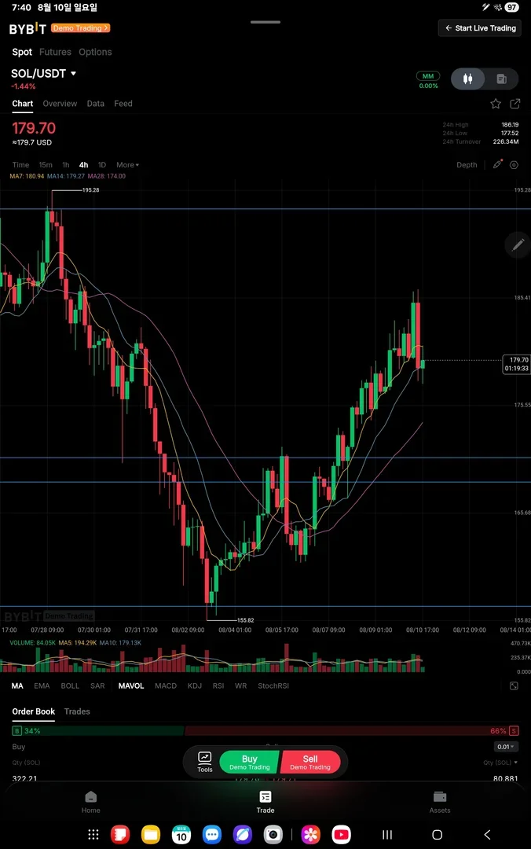Switch to the order form view icon
531x849 pixels.
(501, 79)
